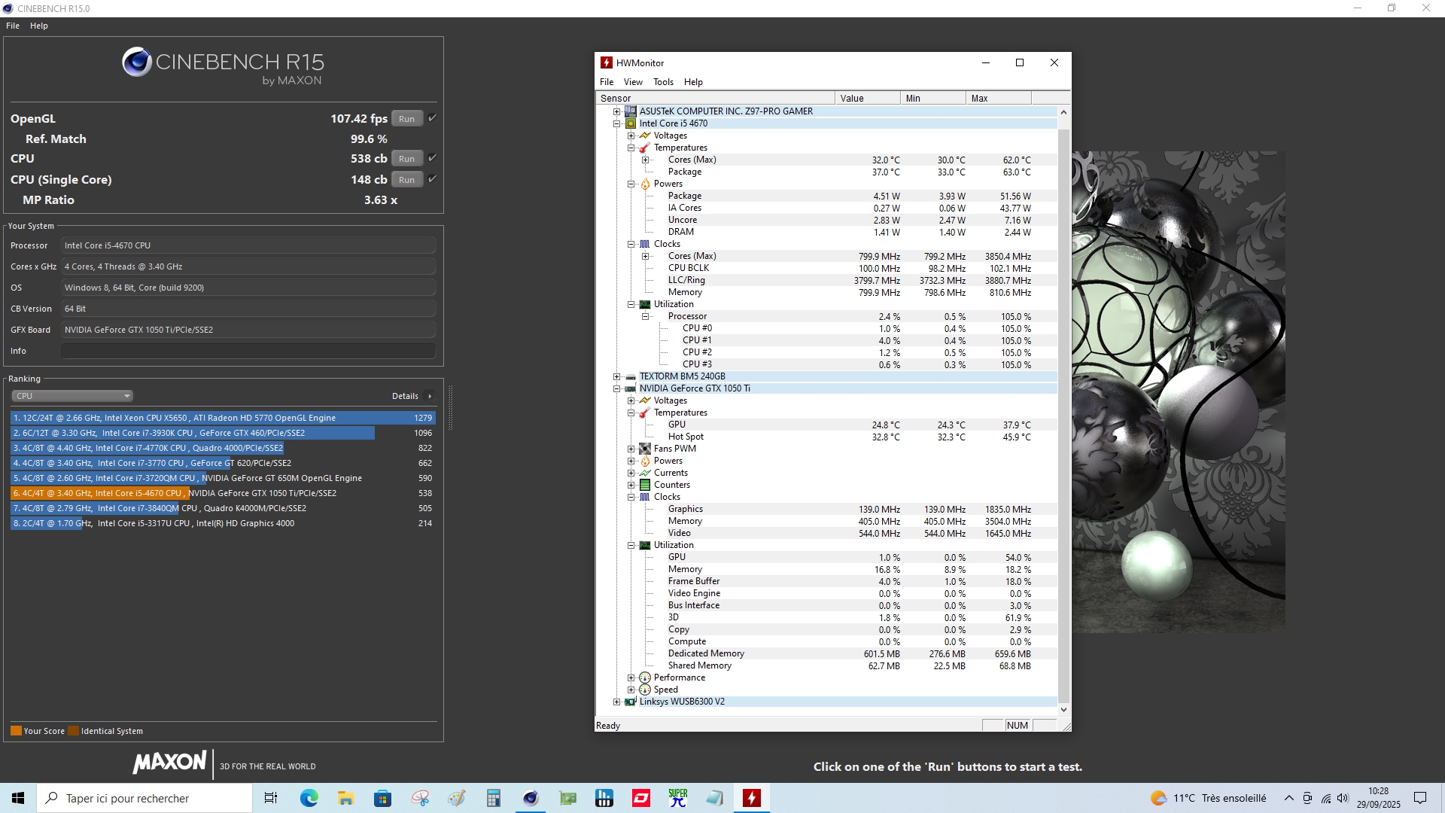
Task: Open Cinebench Help menu
Action: coord(38,26)
